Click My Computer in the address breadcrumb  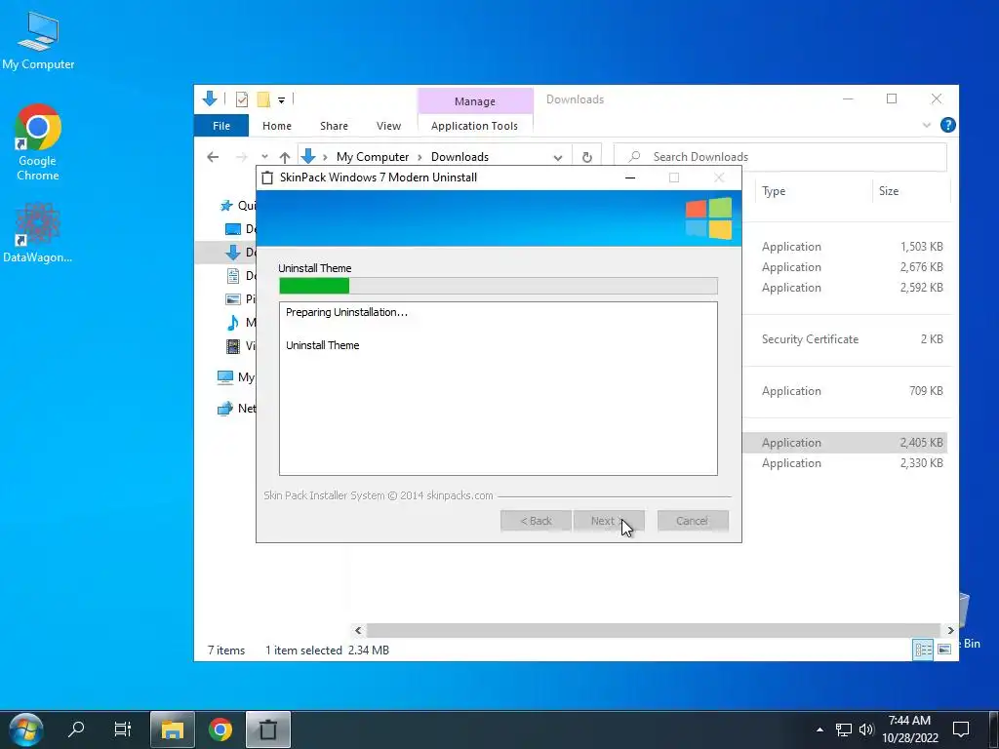[373, 157]
